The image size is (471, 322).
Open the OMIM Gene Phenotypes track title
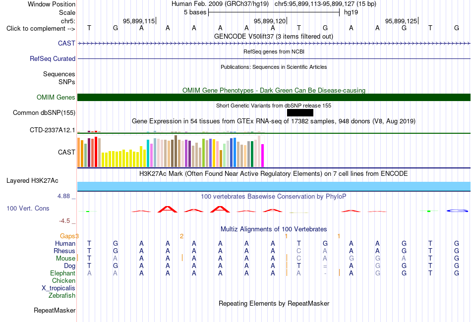tap(274, 90)
